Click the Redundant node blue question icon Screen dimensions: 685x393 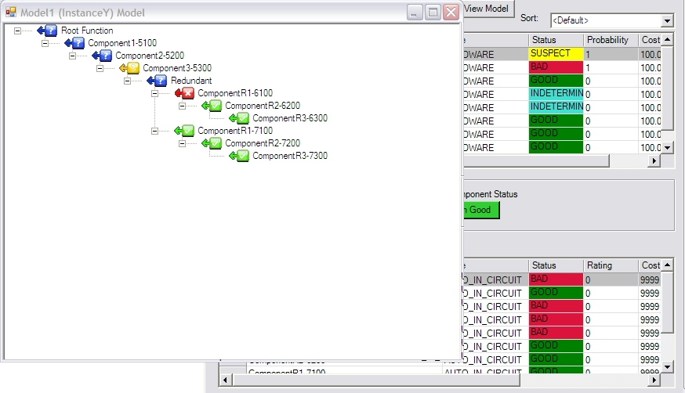pos(157,81)
